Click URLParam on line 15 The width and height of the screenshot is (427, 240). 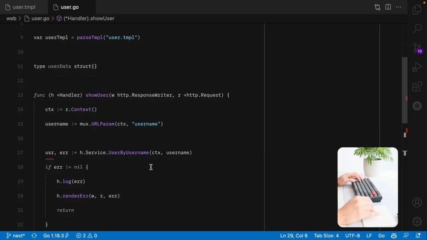pos(103,124)
